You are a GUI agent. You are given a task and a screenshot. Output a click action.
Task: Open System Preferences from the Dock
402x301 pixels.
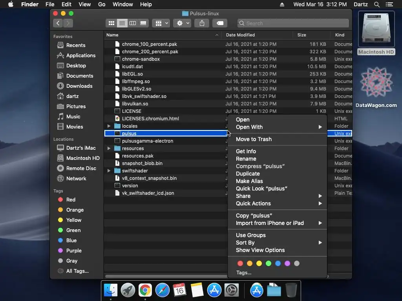(232, 290)
